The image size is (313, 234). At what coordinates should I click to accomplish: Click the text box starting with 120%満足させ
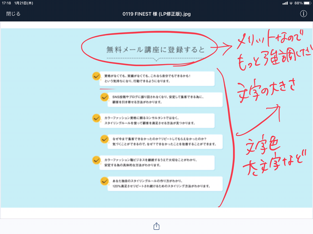[165, 184]
